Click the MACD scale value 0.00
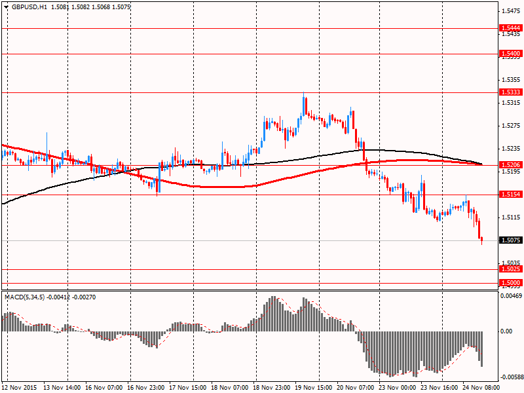Viewport: 524px width, 393px height. click(506, 331)
